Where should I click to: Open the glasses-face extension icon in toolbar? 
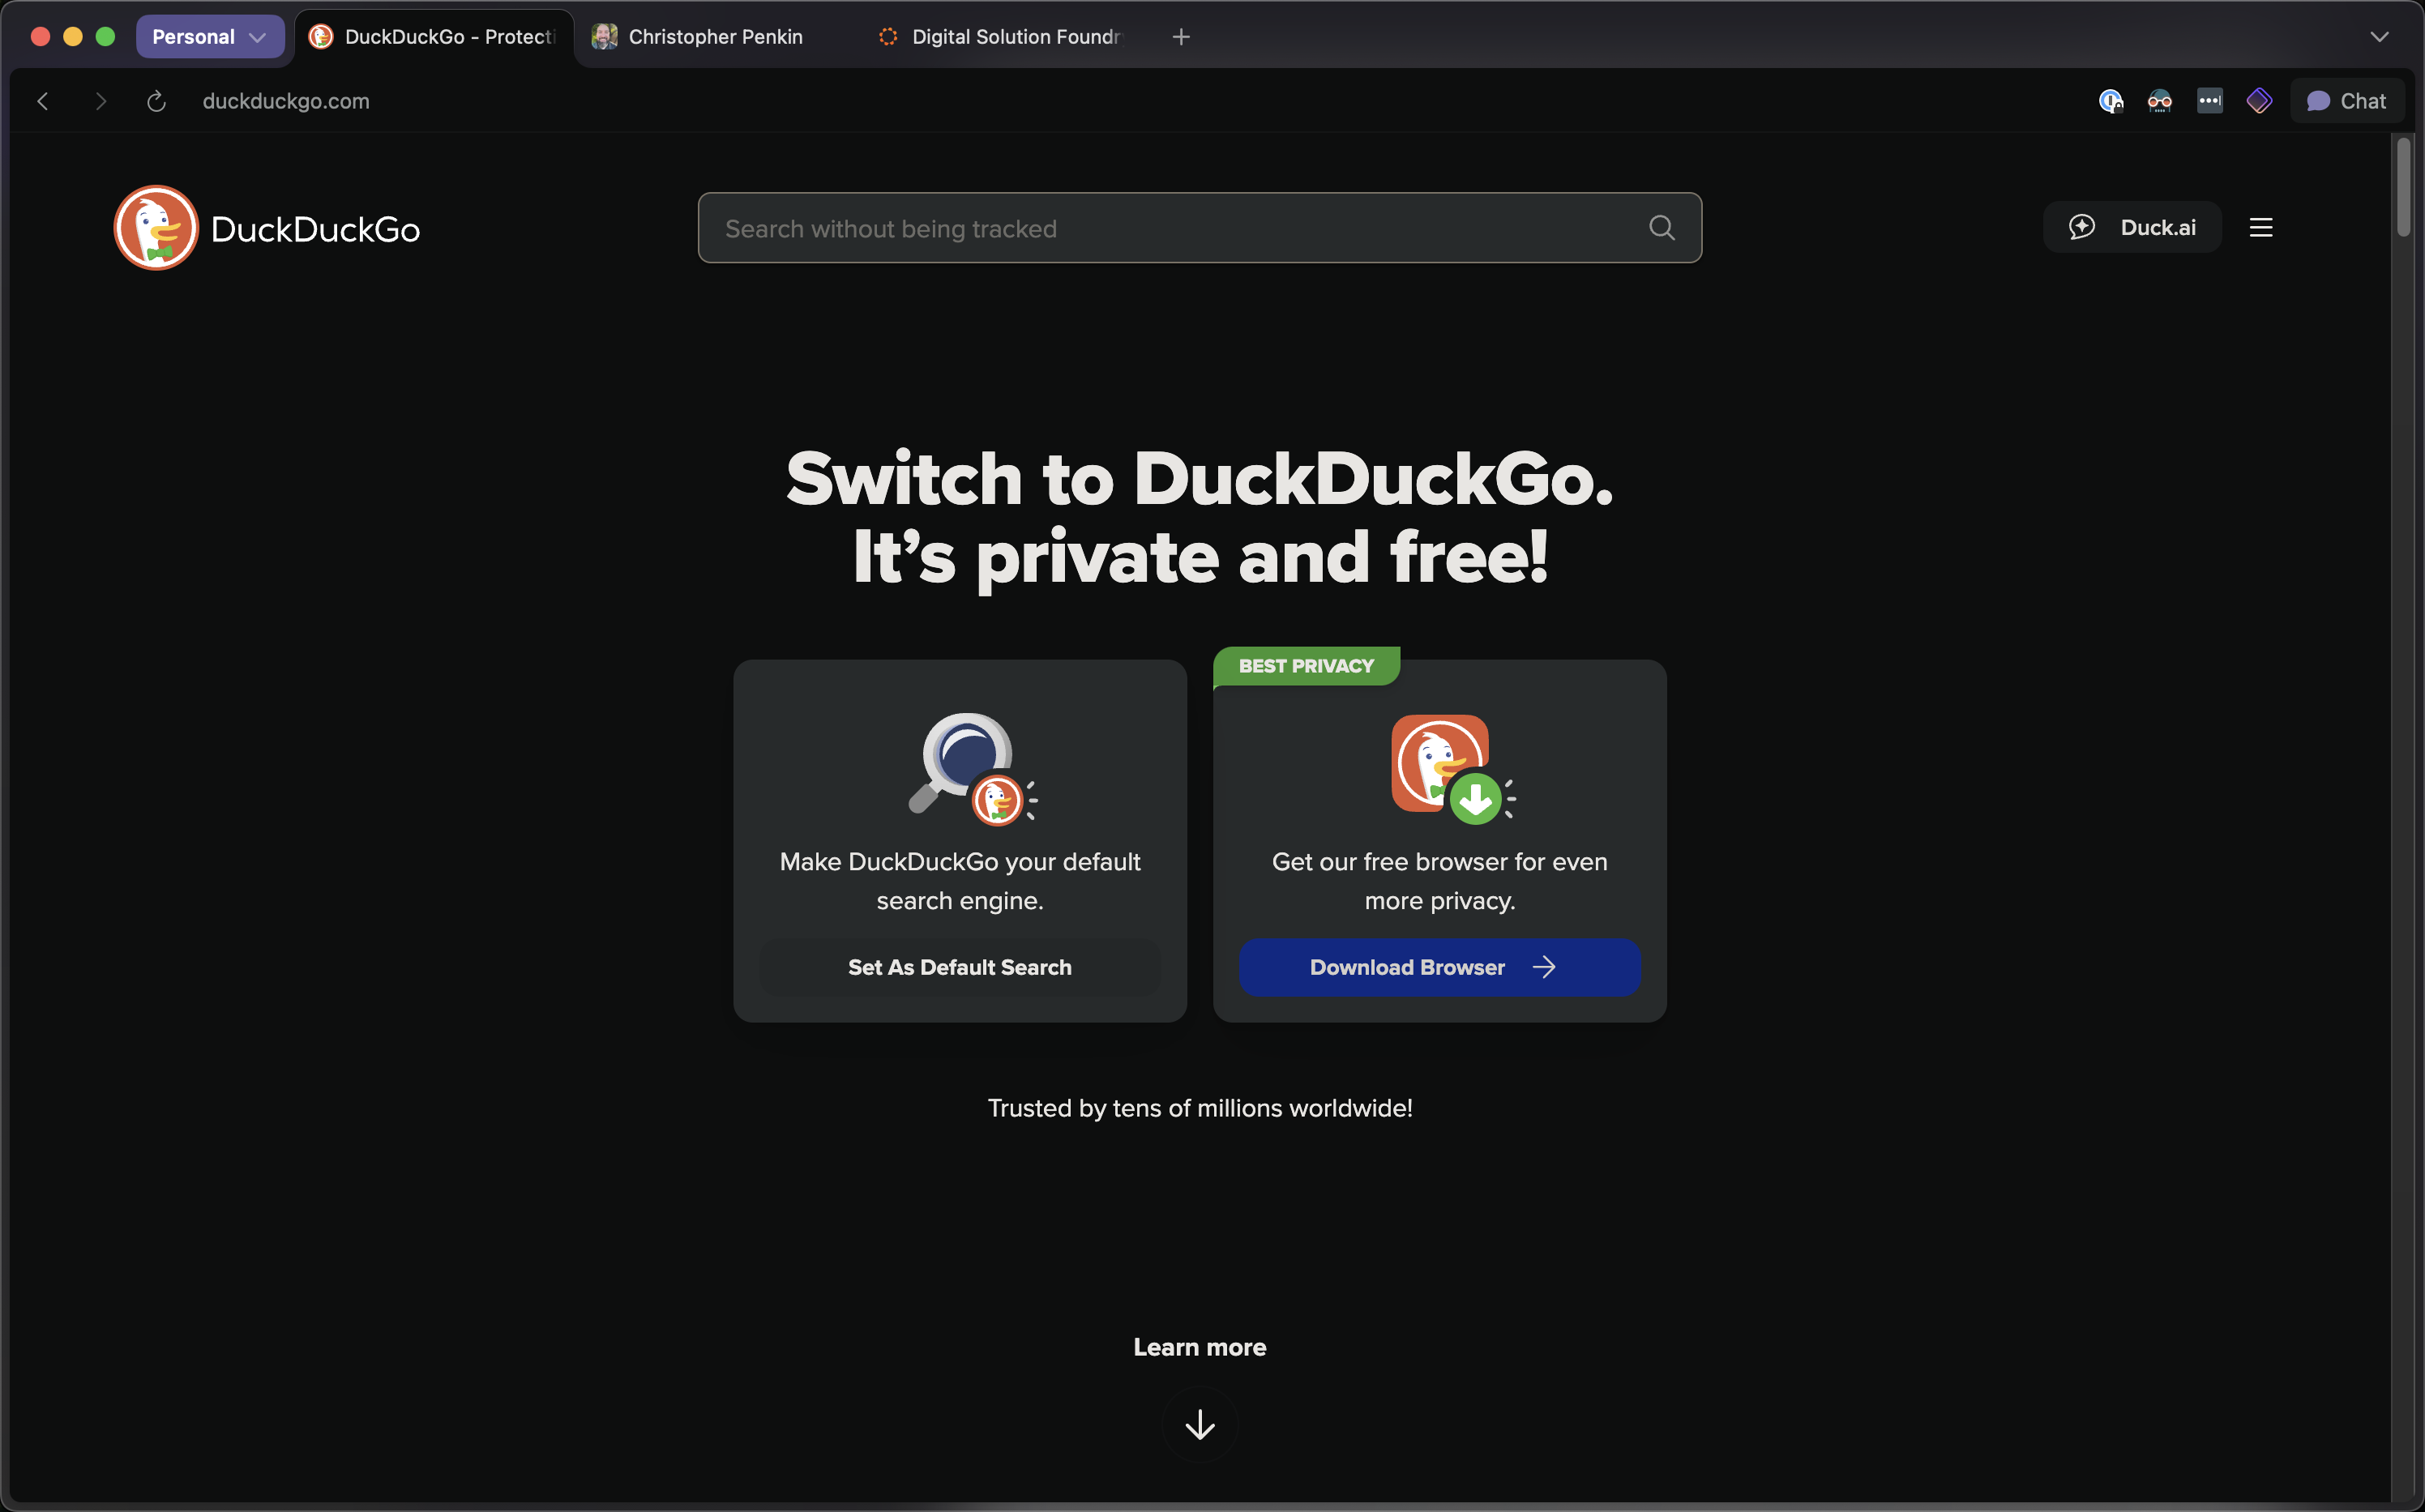2160,101
